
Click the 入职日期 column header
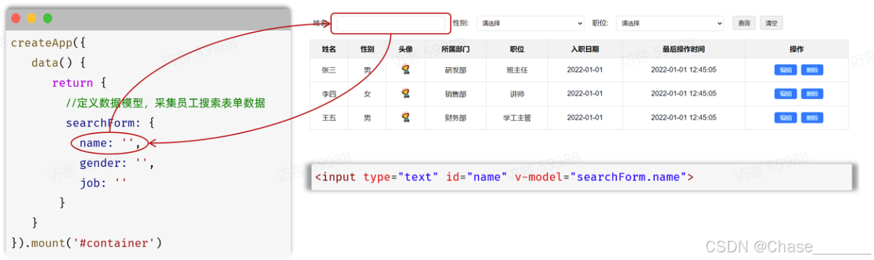point(585,49)
